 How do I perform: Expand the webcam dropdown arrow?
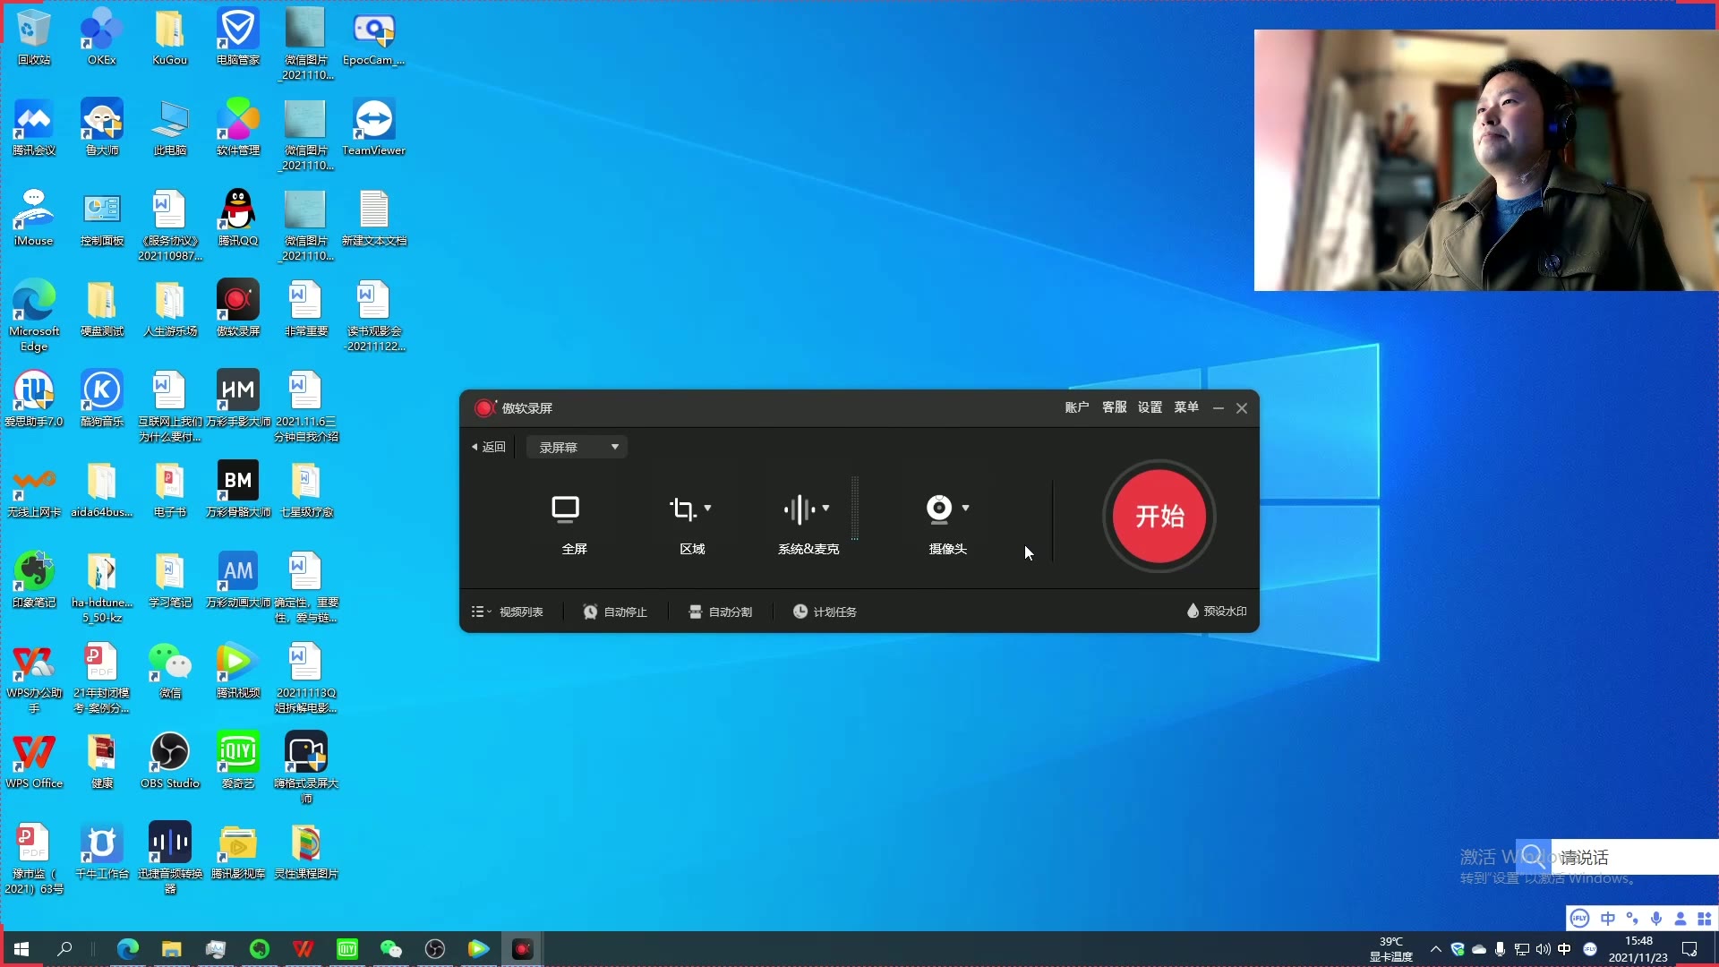[x=965, y=508]
